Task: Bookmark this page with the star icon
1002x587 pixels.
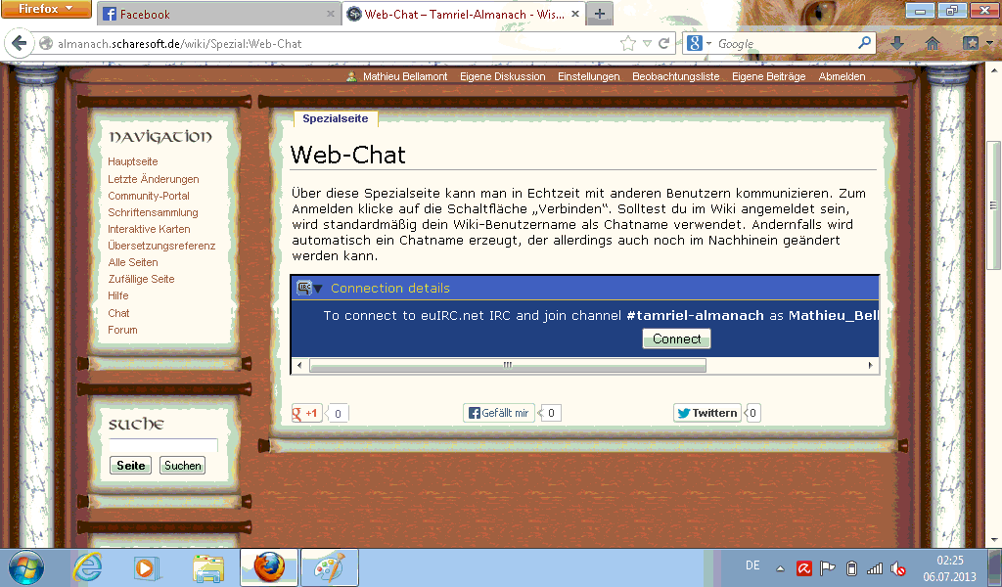Action: point(628,44)
